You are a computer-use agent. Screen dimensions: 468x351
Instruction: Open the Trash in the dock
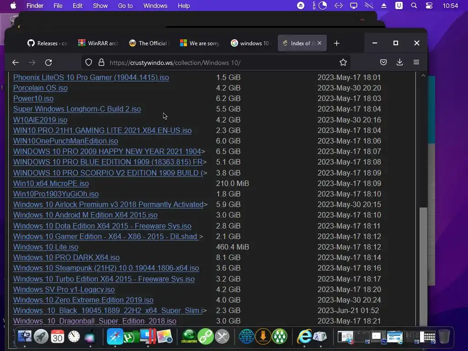[x=444, y=337]
